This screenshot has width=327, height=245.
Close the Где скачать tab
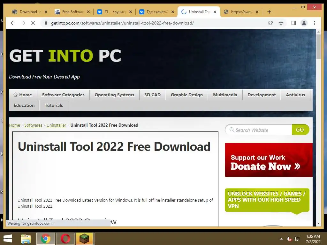[x=173, y=12]
